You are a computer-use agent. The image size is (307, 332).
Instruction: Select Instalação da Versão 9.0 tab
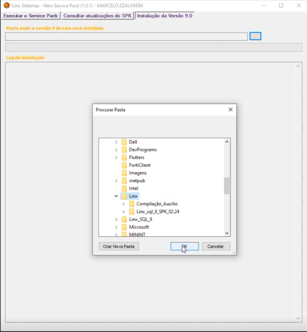point(164,16)
